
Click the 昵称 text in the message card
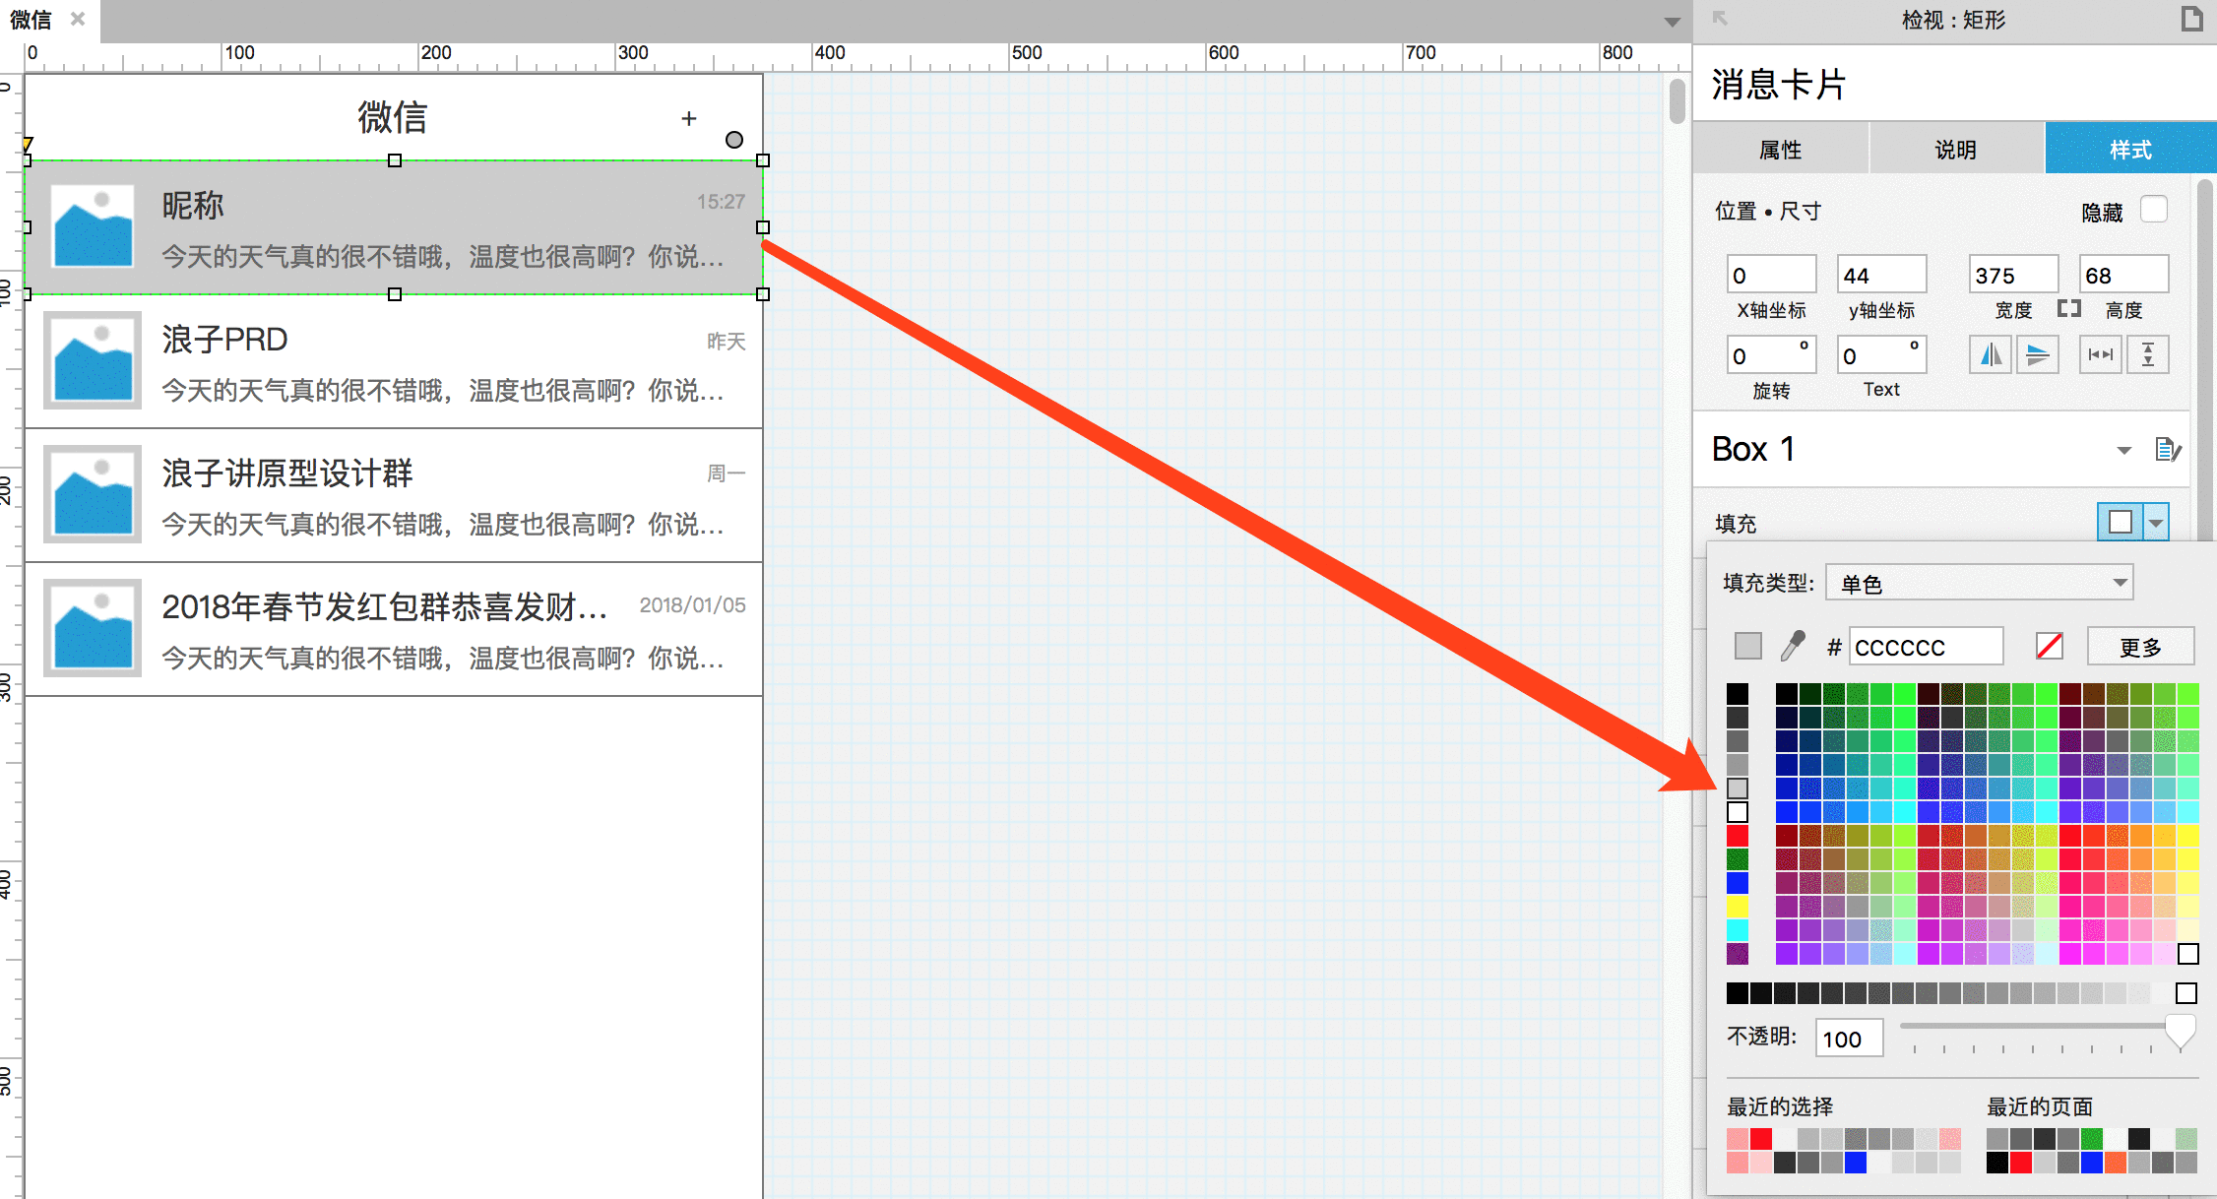click(193, 205)
